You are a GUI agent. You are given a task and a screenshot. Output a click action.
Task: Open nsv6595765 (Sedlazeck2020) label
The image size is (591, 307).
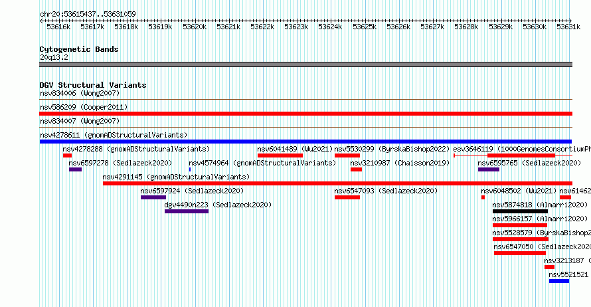pos(529,163)
